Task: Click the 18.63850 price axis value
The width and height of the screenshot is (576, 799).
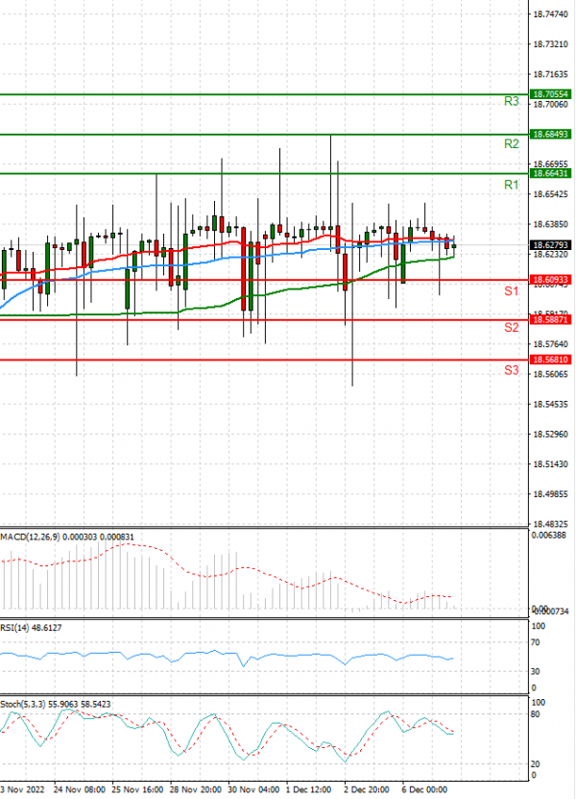Action: [550, 224]
